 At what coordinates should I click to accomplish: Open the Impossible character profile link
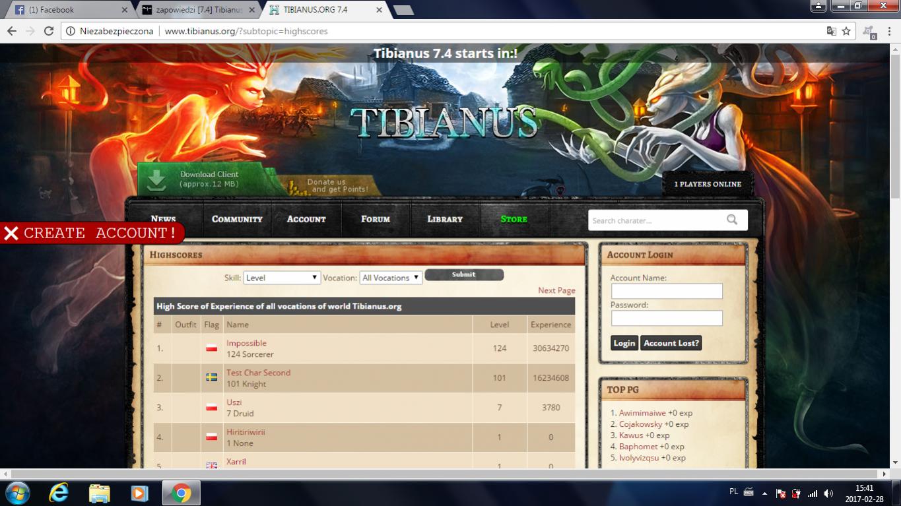coord(246,343)
